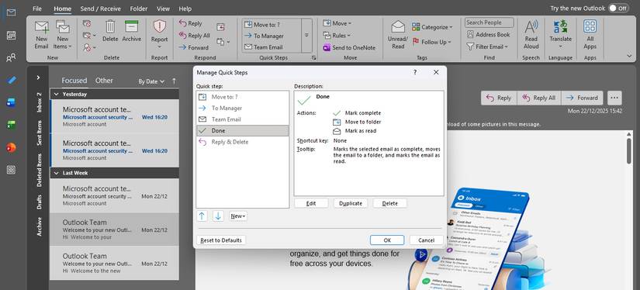Open the Address Book
This screenshot has height=290, width=640.
point(488,35)
